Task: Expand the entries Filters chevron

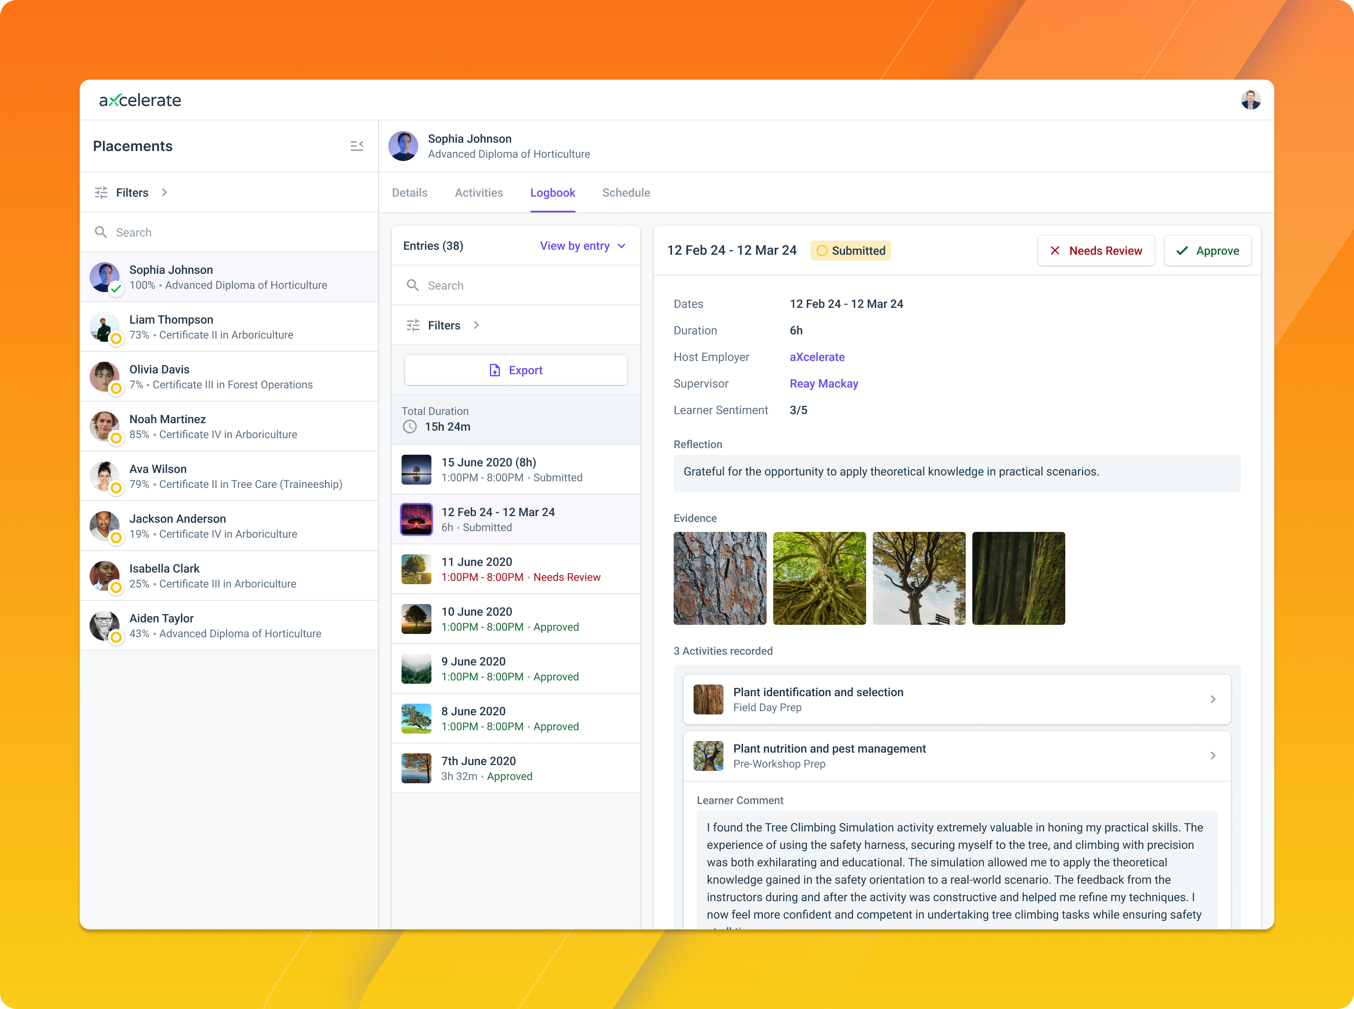Action: [x=476, y=326]
